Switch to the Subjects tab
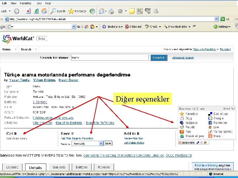Screen dimensions: 238x178 [59, 167]
